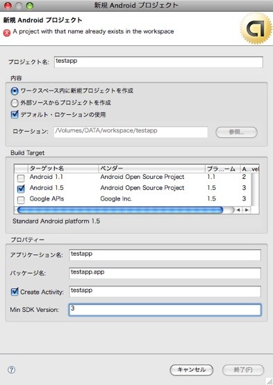This screenshot has width=273, height=385.
Task: Click the platform column header
Action: 223,168
